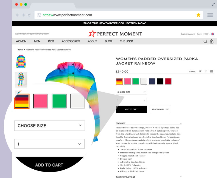Go to the BLOG page
This screenshot has width=217, height=178.
(x=108, y=41)
